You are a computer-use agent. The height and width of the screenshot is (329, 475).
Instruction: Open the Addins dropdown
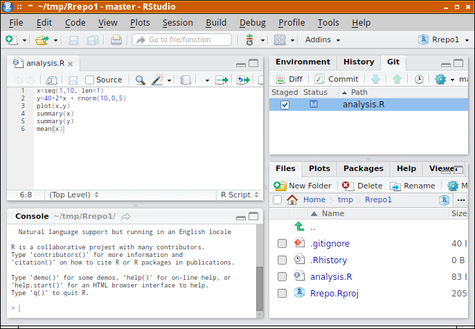(x=323, y=39)
